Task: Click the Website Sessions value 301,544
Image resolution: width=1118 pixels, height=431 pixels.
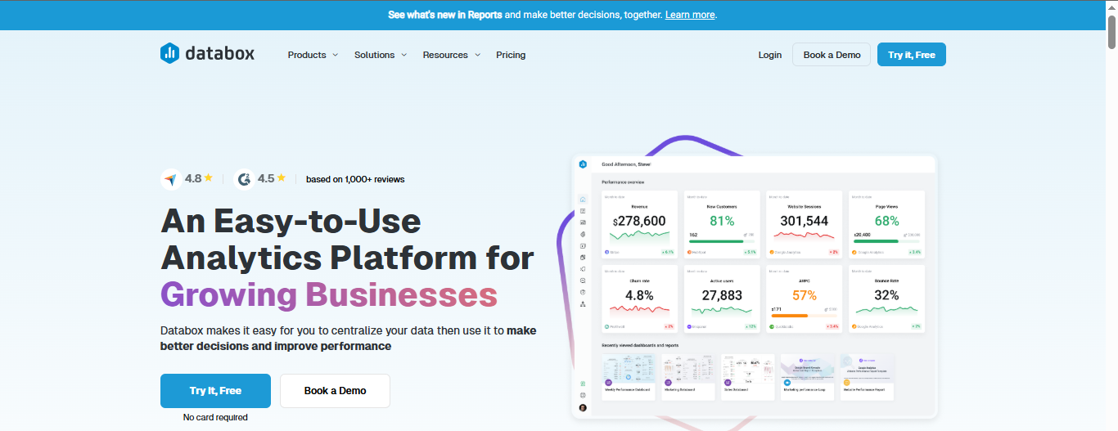Action: pyautogui.click(x=805, y=221)
